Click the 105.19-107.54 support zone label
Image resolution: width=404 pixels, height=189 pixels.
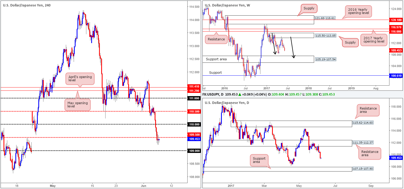tap(325, 59)
